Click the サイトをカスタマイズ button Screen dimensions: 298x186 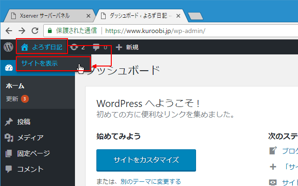click(146, 160)
